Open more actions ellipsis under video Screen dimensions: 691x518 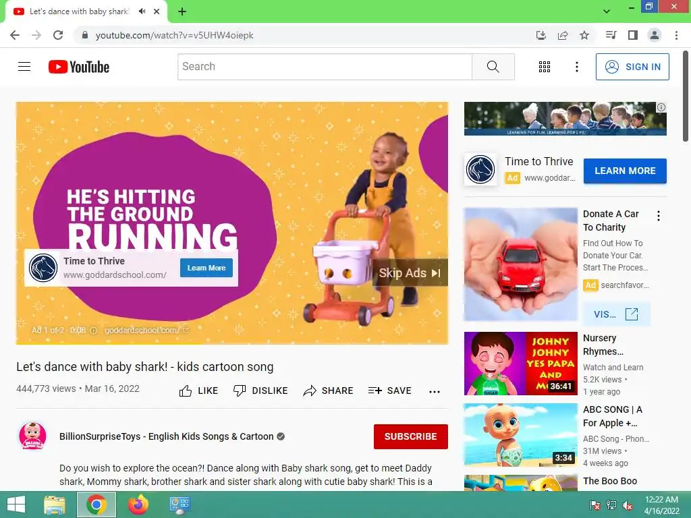point(435,392)
